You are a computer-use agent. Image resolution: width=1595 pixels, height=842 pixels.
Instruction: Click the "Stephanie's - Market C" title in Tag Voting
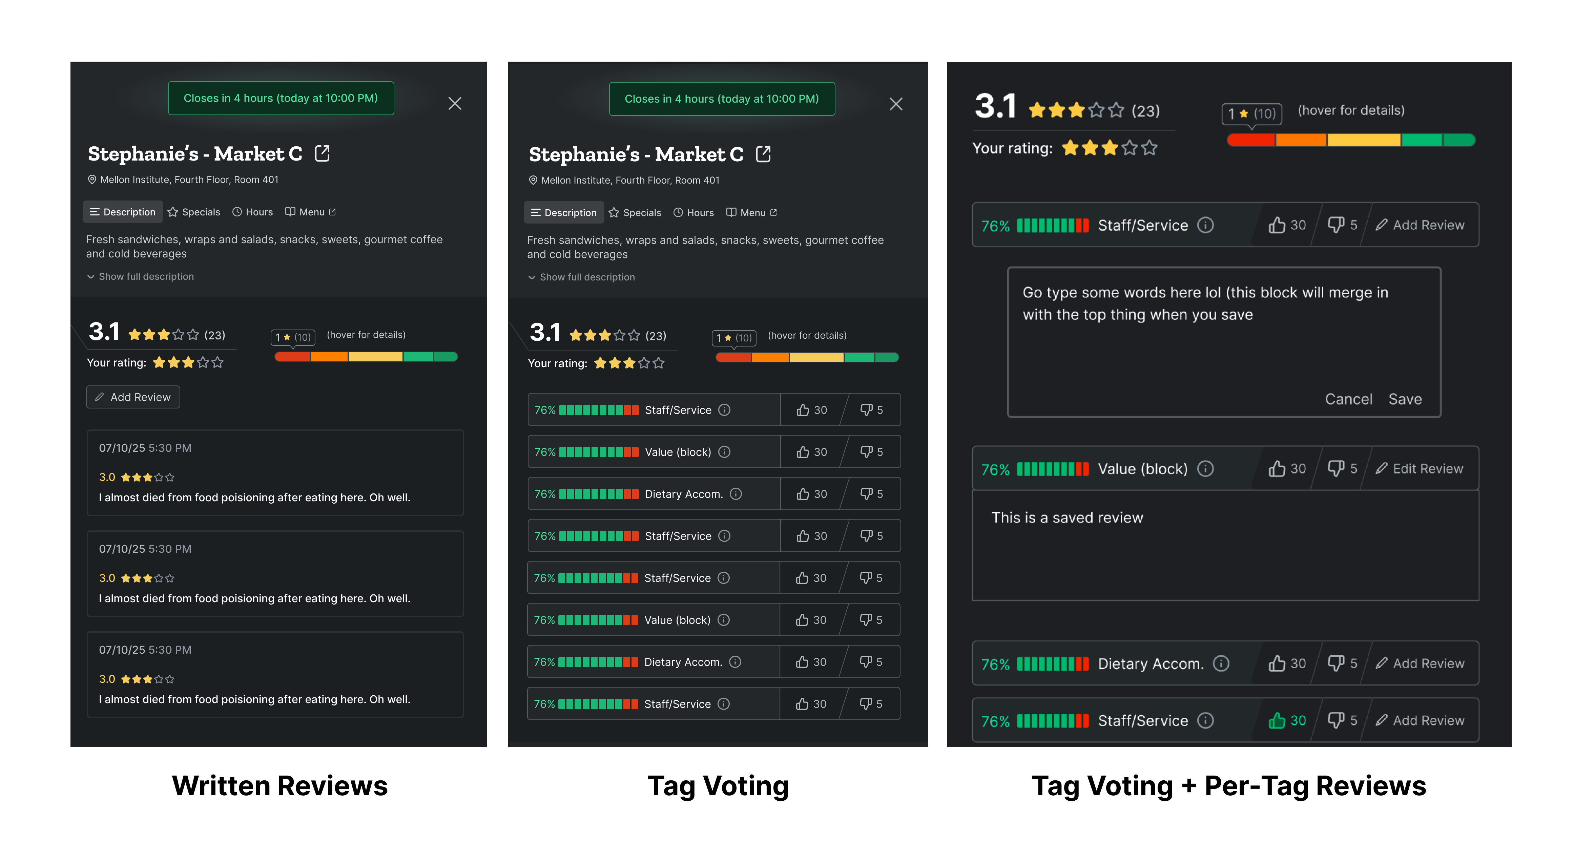[x=636, y=154]
